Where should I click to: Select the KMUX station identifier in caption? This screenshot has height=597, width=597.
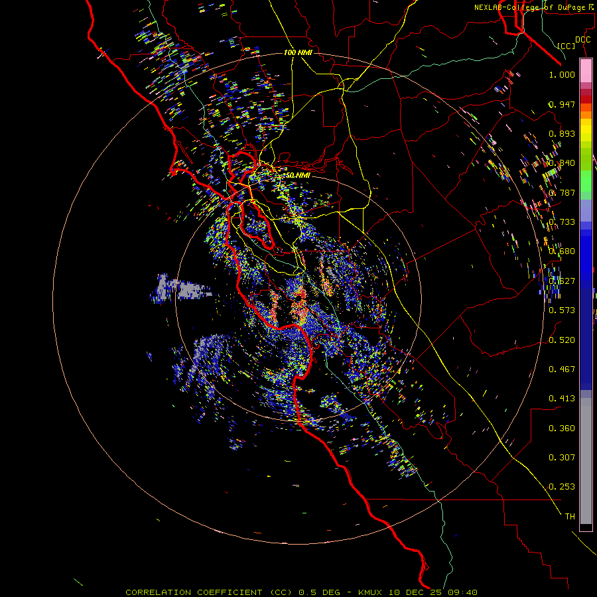[370, 592]
